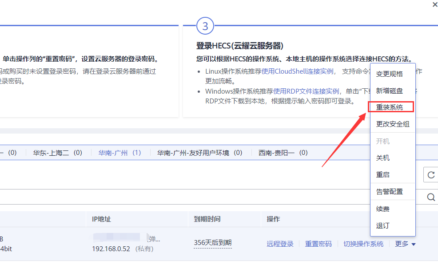The image size is (438, 280).
Task: Choose 退订 from the dropdown menu
Action: tap(382, 225)
